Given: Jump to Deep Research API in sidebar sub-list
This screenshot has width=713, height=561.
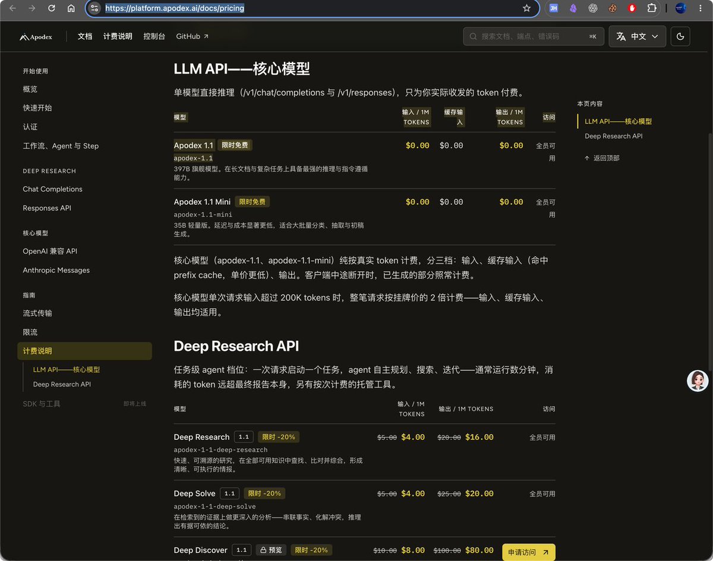Looking at the screenshot, I should click(62, 384).
